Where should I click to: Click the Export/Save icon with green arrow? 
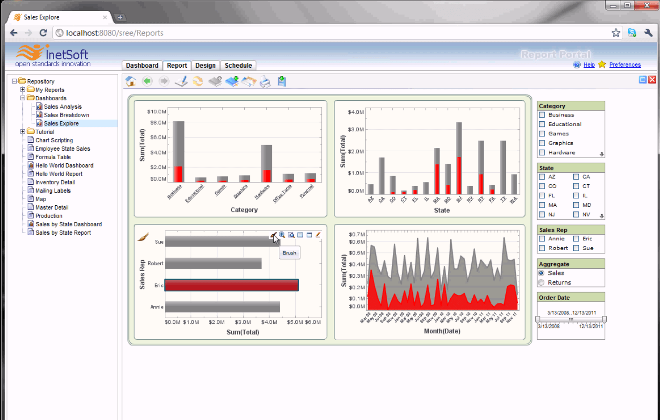[x=281, y=81]
